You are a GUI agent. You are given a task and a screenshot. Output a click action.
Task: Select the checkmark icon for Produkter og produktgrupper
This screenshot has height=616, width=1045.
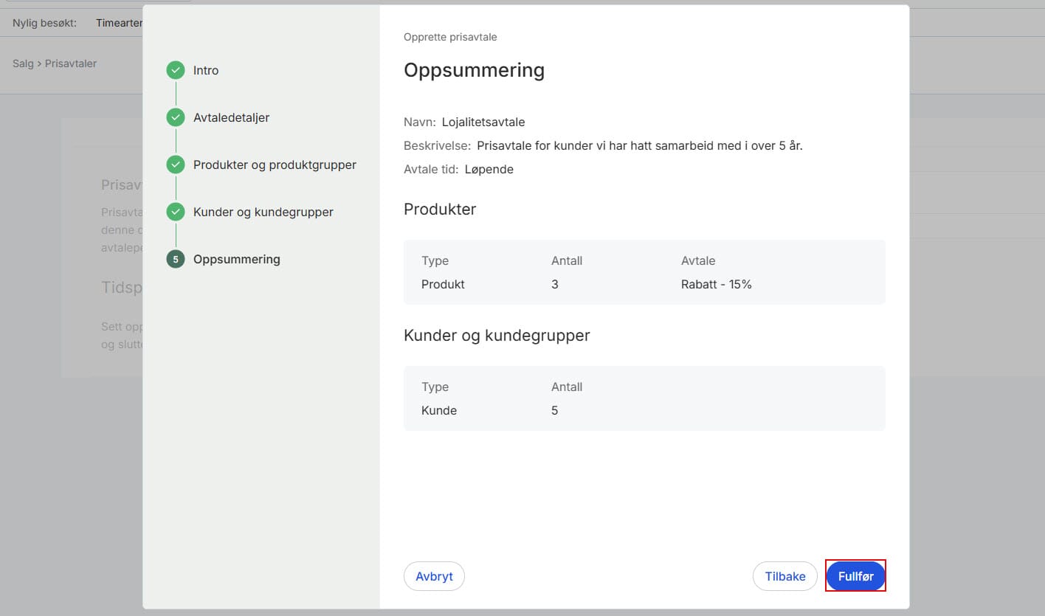[176, 165]
